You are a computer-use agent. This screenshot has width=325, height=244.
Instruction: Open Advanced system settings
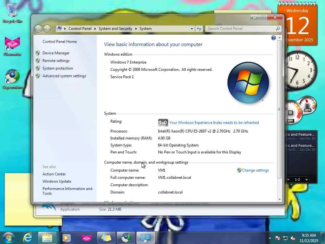(x=64, y=76)
